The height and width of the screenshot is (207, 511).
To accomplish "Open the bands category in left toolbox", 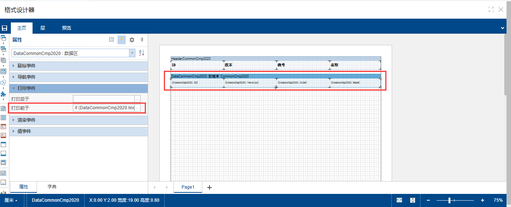I will tap(3, 38).
